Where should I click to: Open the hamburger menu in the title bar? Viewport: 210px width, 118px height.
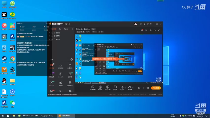tap(151, 24)
